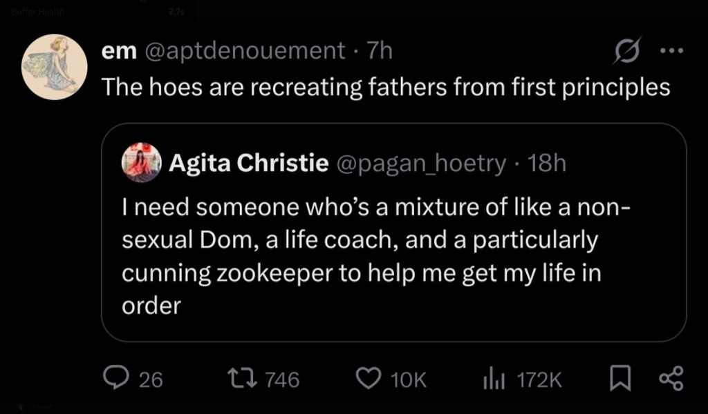Screen dimensions: 708x414
Task: Click the "Buffer Health" label
Action: tap(38, 11)
